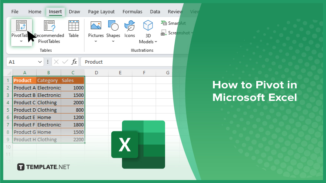The image size is (326, 183).
Task: Click the Icons button
Action: click(x=130, y=29)
